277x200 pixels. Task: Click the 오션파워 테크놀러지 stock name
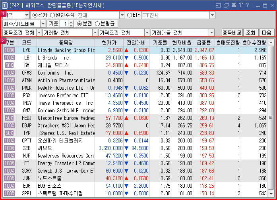pyautogui.click(x=60, y=141)
